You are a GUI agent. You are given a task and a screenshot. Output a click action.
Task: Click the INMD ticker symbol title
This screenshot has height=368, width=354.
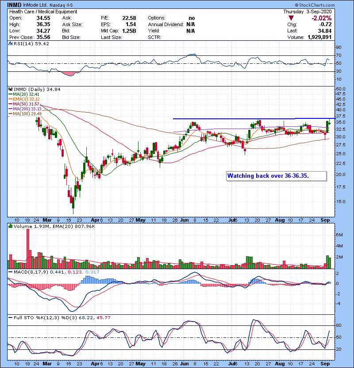click(14, 5)
